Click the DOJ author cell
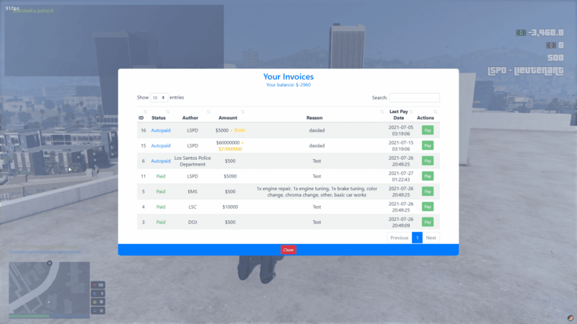Screen dimensions: 577x324 click(193, 222)
